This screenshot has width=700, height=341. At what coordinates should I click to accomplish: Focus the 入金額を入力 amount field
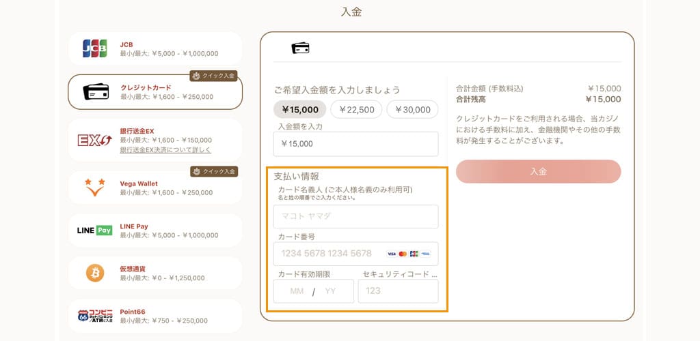pyautogui.click(x=355, y=144)
